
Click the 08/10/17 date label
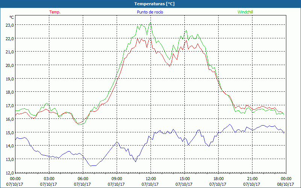click(x=286, y=184)
